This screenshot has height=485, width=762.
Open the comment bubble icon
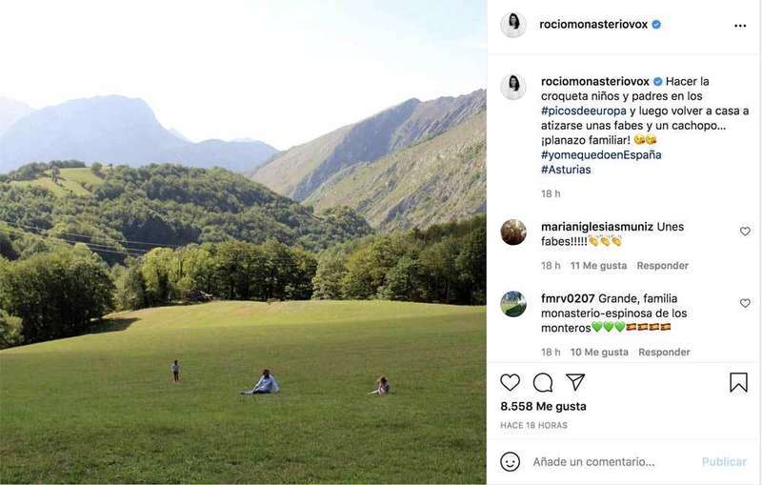pos(543,382)
